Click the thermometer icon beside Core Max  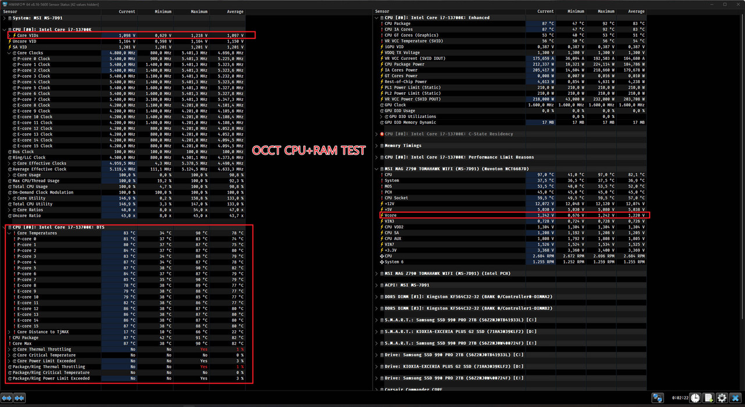click(10, 344)
